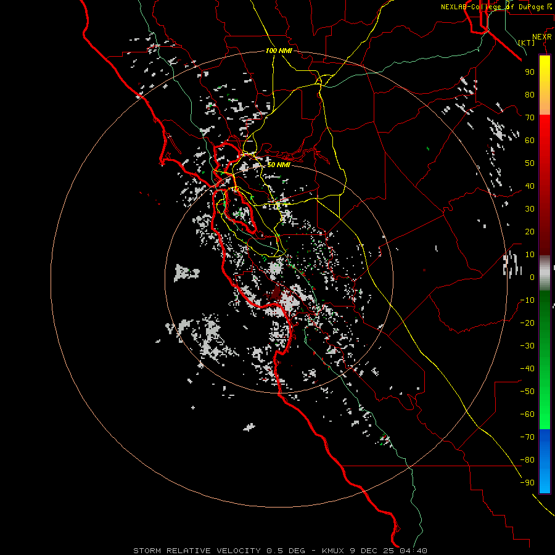Click the "NEXR" label at the top right
The width and height of the screenshot is (555, 555).
coord(542,37)
